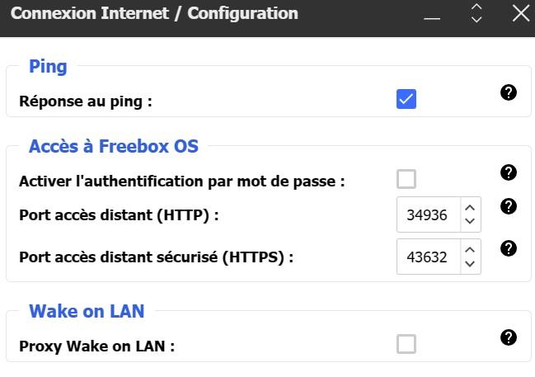The width and height of the screenshot is (535, 377).
Task: Increase the HTTP remote access port value
Action: 470,209
